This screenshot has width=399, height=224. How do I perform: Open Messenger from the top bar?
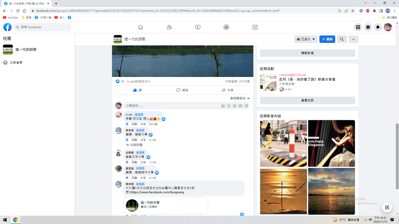368,27
